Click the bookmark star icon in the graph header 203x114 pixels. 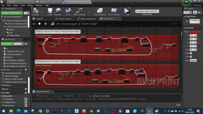pyautogui.click(x=34, y=24)
